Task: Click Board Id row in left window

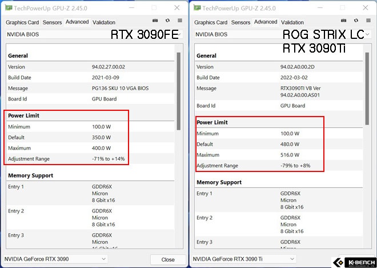Action: point(90,99)
